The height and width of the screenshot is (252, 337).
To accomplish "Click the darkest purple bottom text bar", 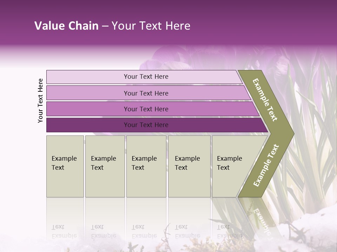I will (146, 125).
